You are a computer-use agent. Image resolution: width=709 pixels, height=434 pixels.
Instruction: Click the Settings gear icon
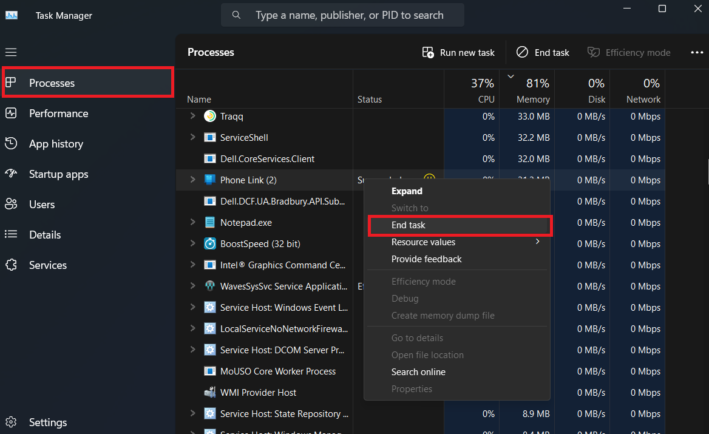tap(11, 422)
